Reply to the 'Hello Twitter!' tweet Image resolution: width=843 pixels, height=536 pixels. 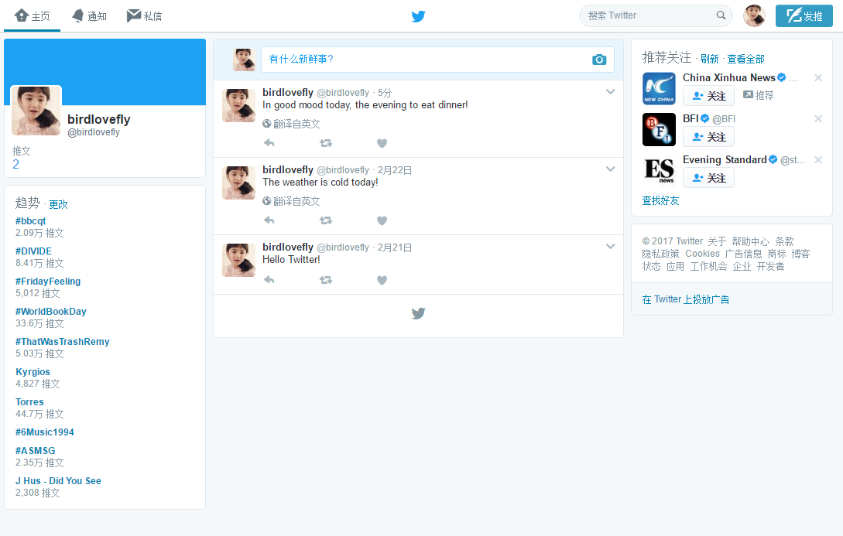click(x=269, y=280)
